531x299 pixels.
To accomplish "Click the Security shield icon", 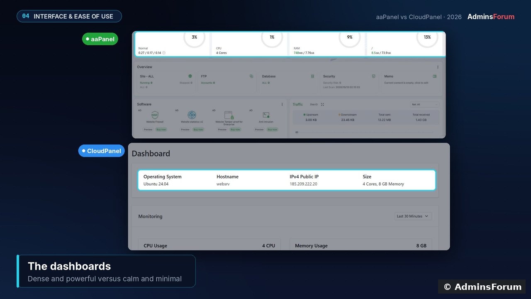I will 373,76.
